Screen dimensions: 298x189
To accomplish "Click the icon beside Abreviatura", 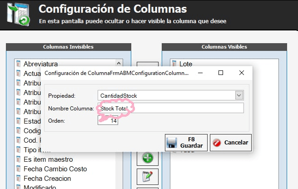I will (x=18, y=64).
